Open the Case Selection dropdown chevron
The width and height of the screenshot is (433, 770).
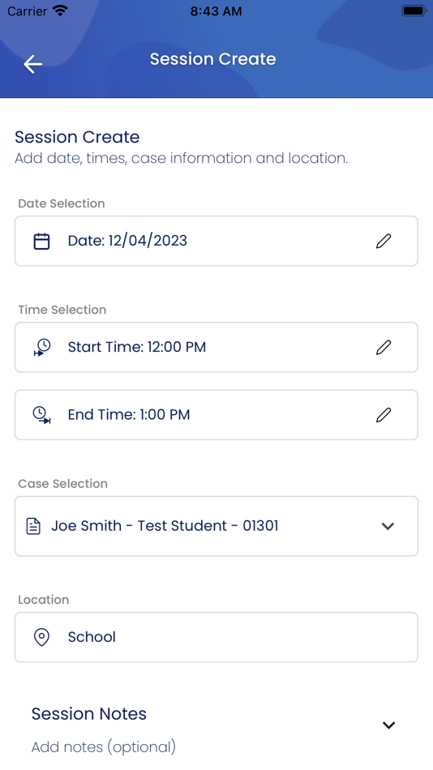tap(388, 526)
